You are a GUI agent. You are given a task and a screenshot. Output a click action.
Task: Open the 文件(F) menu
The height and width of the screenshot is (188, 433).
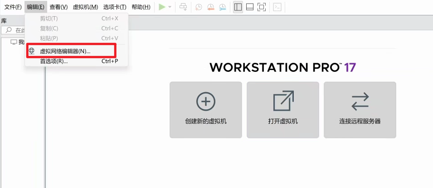13,7
